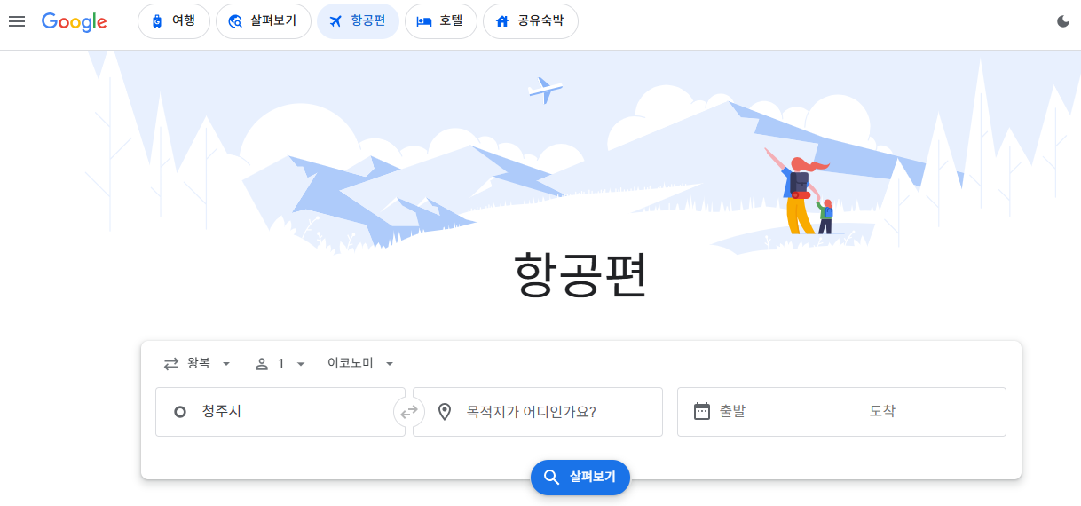This screenshot has width=1081, height=506.
Task: Click the person passenger icon
Action: (262, 364)
